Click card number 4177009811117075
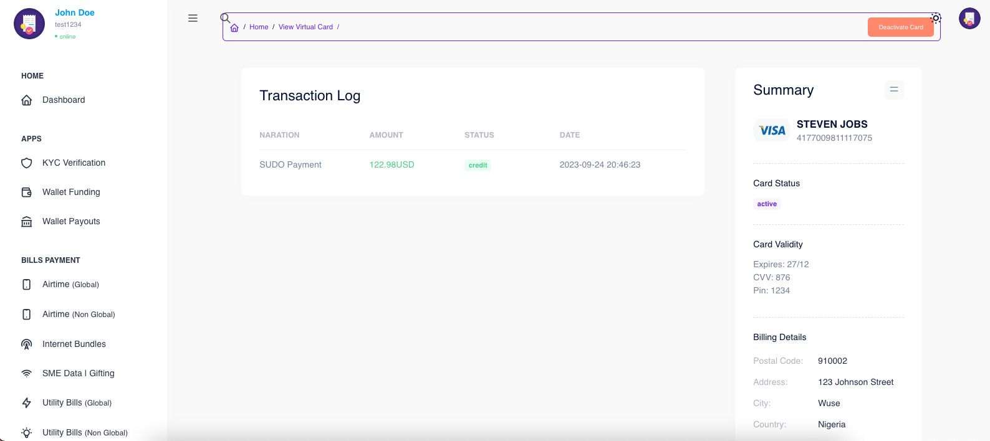Image resolution: width=990 pixels, height=441 pixels. pos(834,138)
